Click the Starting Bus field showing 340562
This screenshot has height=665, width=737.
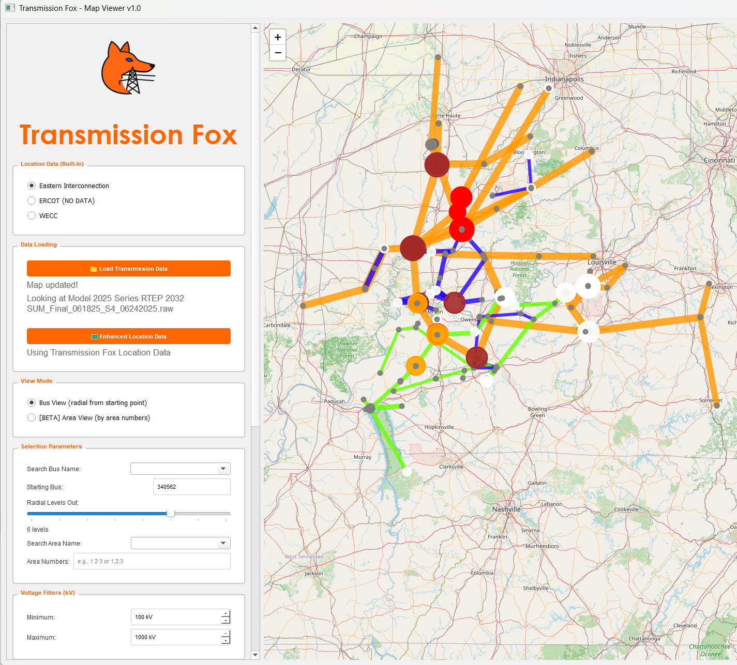click(x=191, y=487)
